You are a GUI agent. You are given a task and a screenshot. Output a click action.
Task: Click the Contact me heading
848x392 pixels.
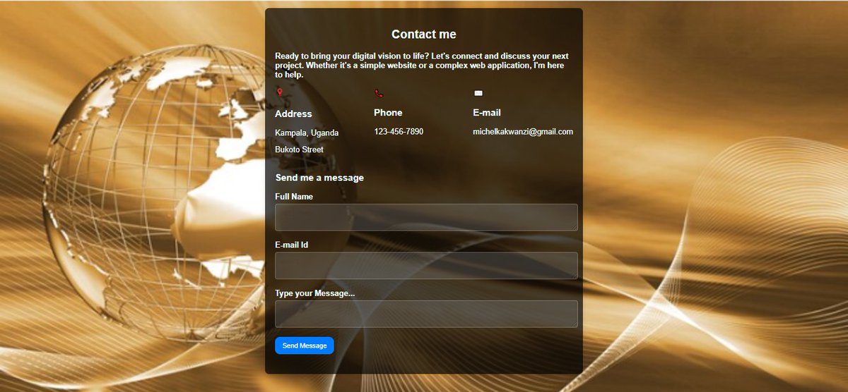424,35
